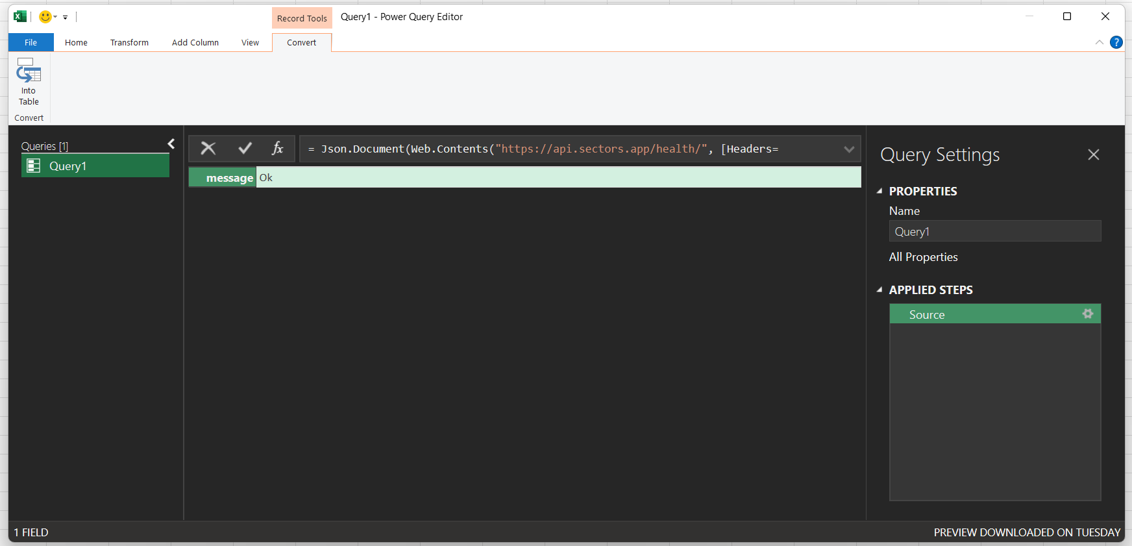The height and width of the screenshot is (546, 1132).
Task: Expand the formula bar dropdown arrow
Action: coord(849,149)
